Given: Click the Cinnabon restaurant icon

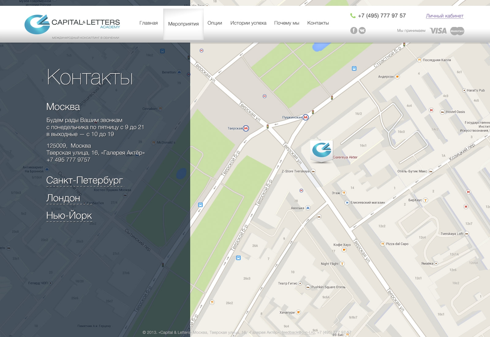Looking at the screenshot, I should tap(160, 109).
